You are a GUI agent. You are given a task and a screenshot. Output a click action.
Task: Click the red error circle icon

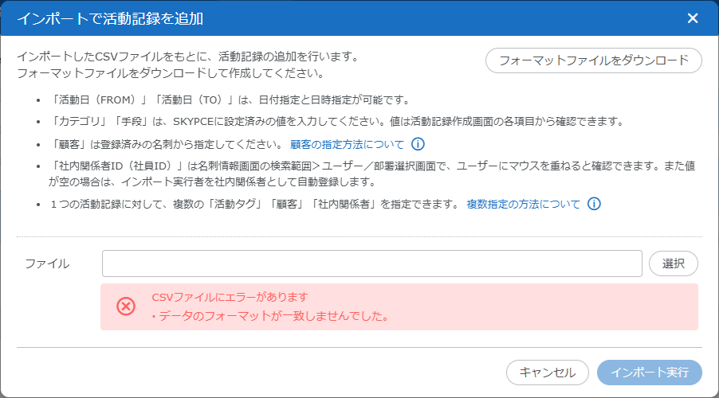point(126,306)
